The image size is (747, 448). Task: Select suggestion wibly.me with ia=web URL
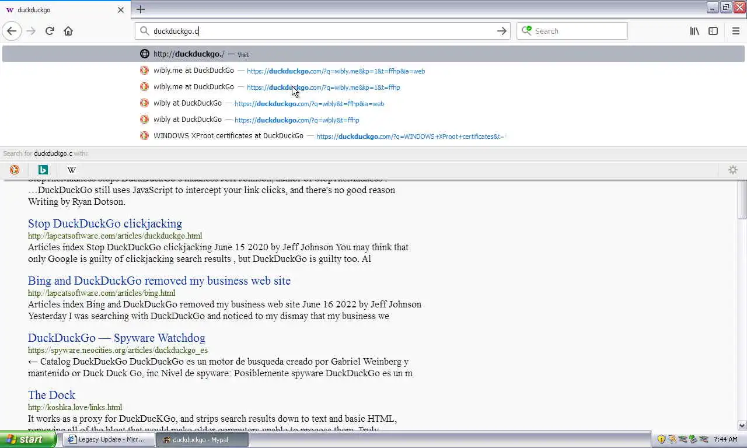(373, 71)
